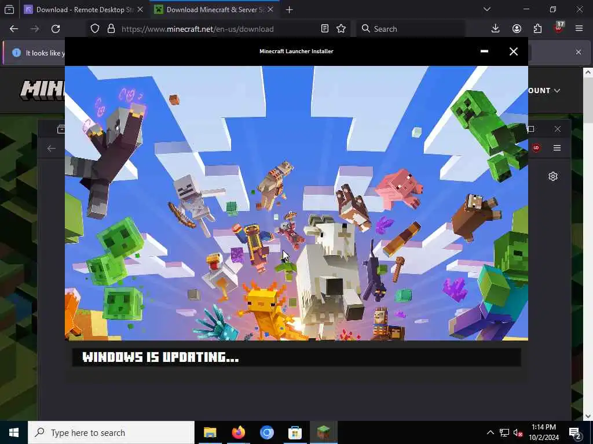Focus the Firefox Search box
This screenshot has width=593, height=444.
(411, 29)
